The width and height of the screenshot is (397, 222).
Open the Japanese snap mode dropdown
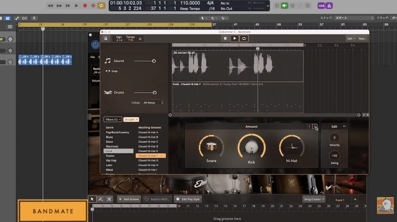tap(354, 18)
